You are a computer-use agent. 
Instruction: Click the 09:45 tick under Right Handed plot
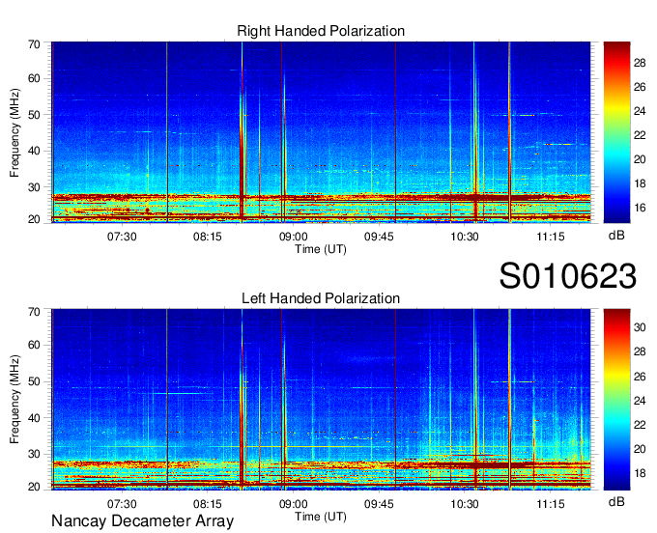[x=379, y=237]
